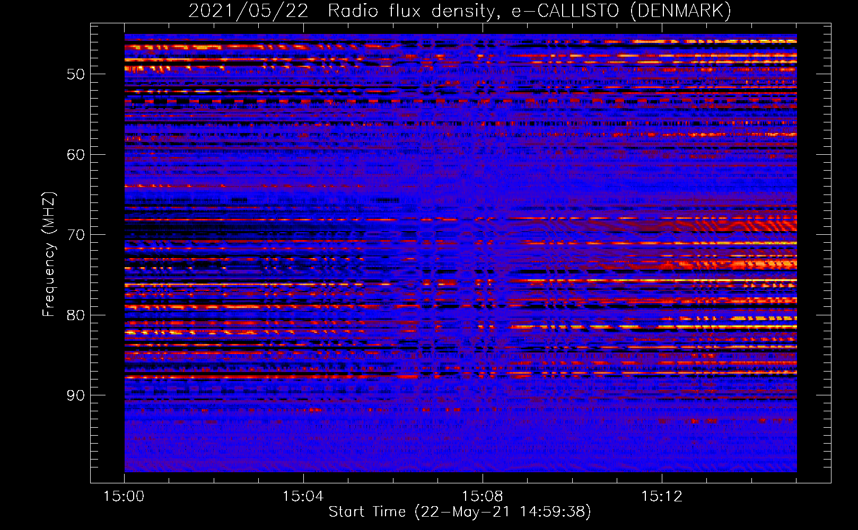Select the 15:08 time tick label
Image resolution: width=858 pixels, height=530 pixels.
point(483,497)
